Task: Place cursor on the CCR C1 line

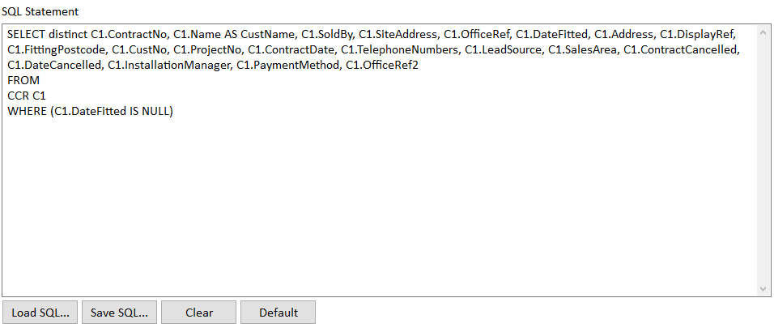Action: [x=27, y=96]
